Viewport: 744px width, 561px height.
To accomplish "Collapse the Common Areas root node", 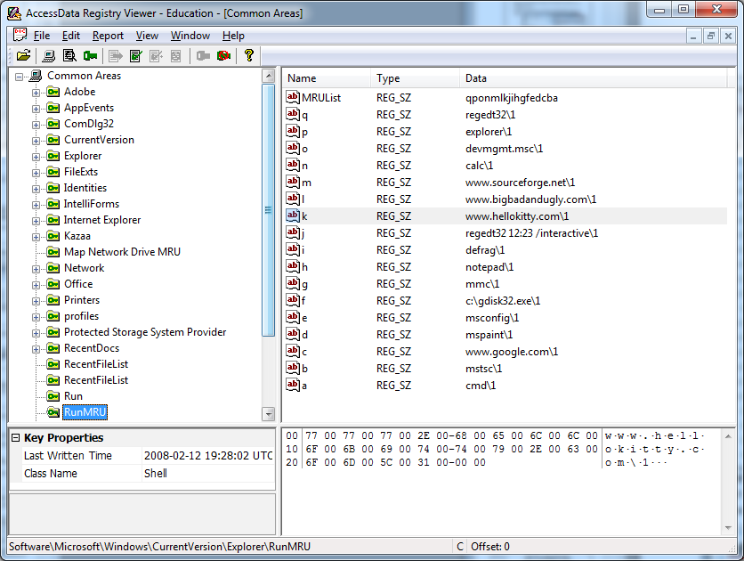I will tap(19, 77).
